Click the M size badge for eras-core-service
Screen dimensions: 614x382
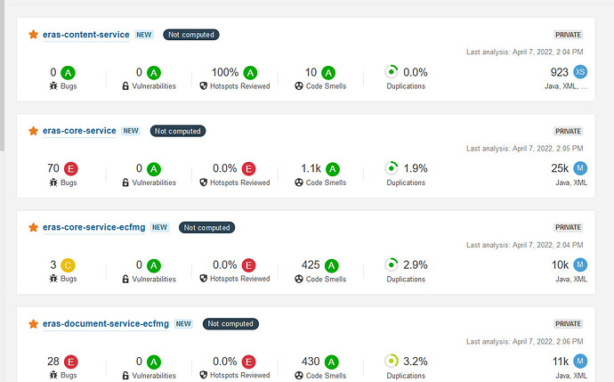580,168
